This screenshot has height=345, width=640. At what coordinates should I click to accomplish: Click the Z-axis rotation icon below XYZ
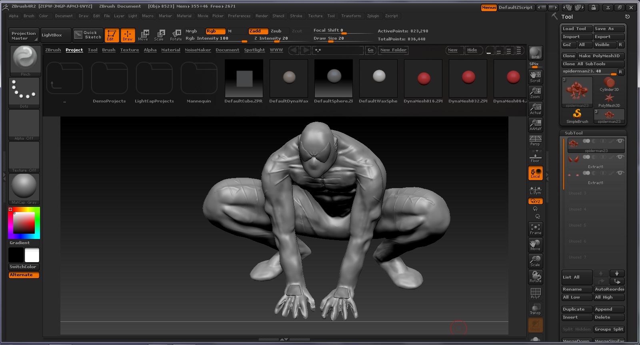(x=538, y=217)
